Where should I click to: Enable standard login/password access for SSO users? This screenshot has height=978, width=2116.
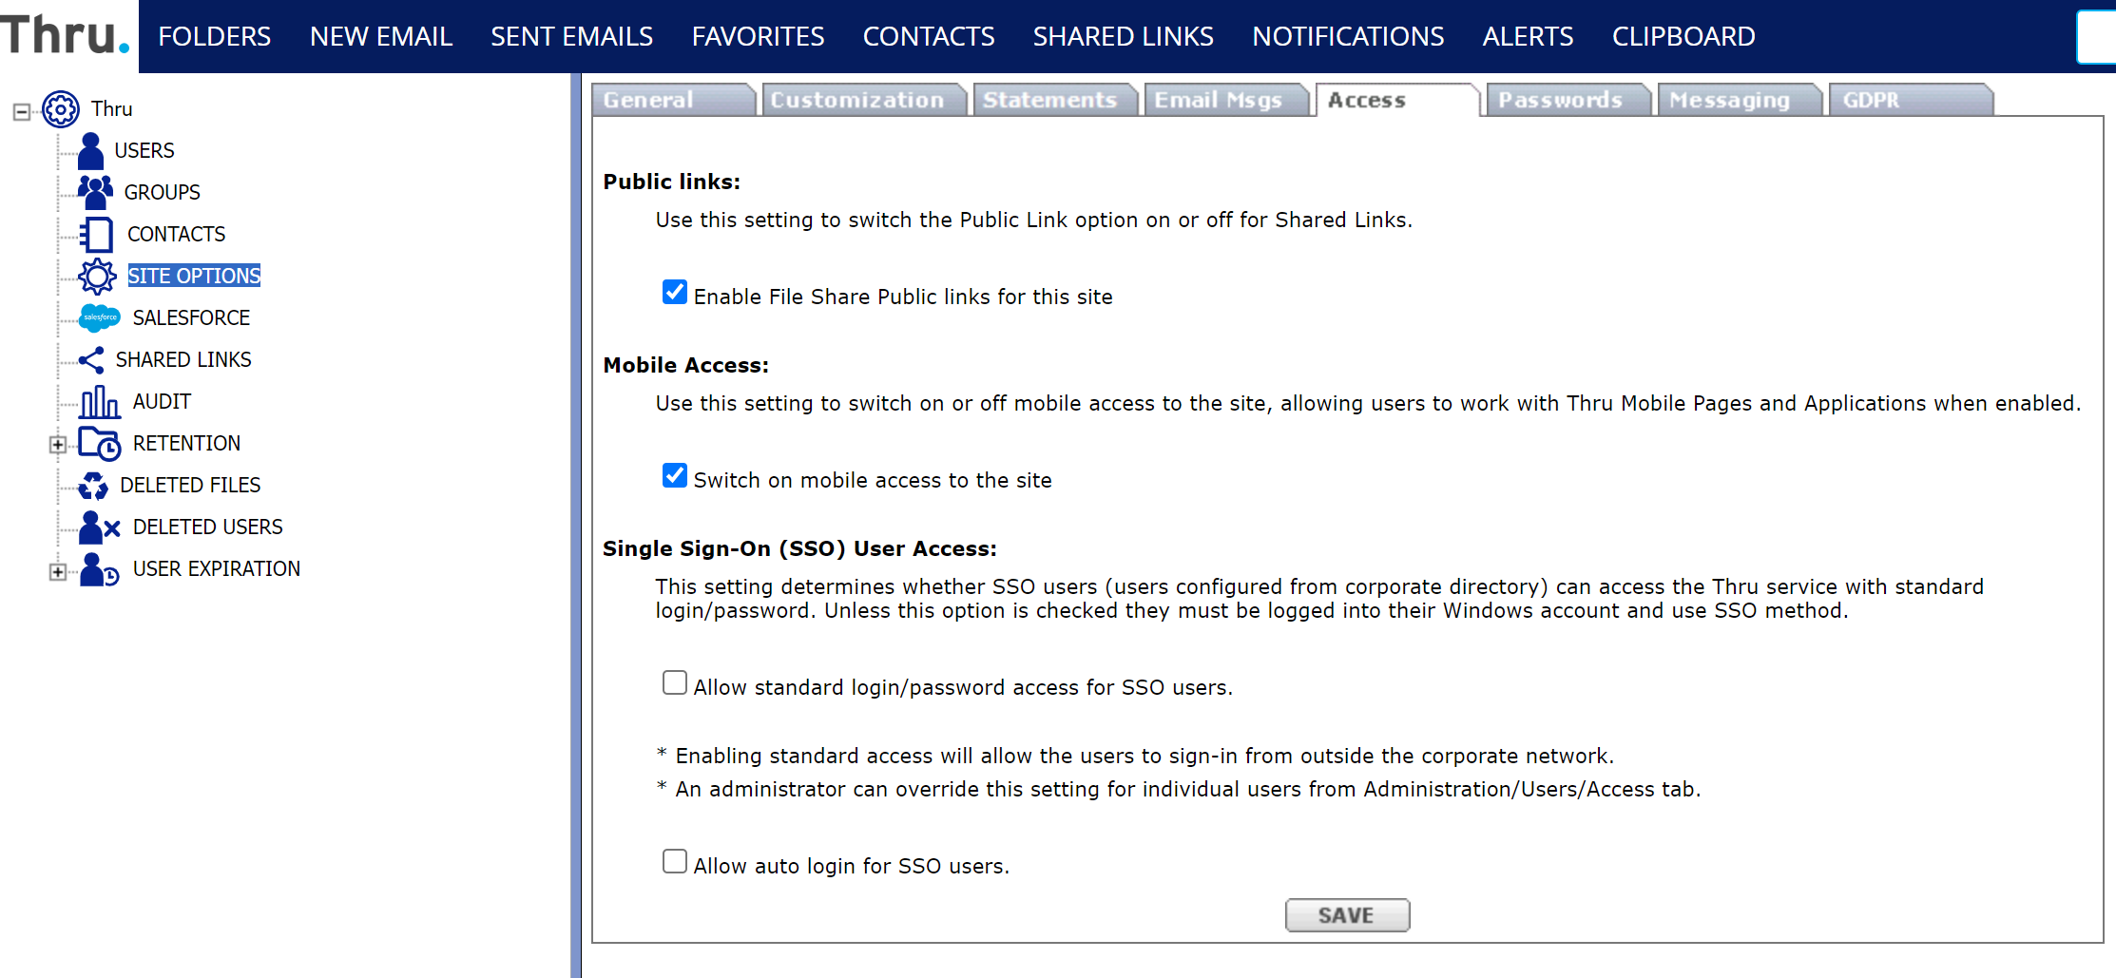pyautogui.click(x=675, y=682)
